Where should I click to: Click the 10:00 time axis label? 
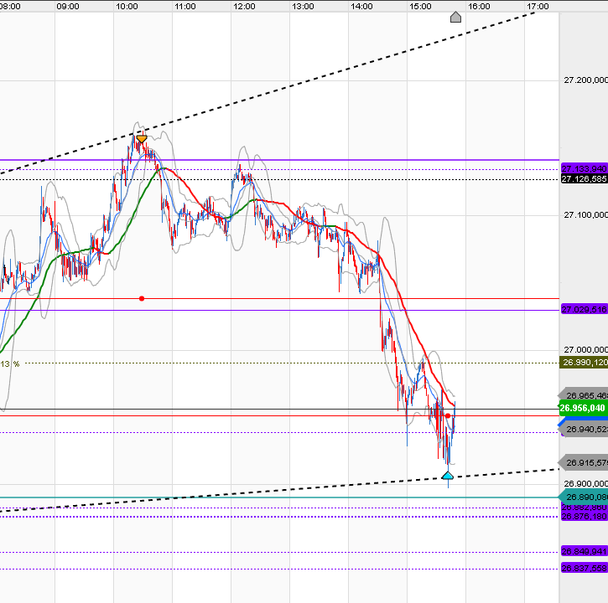127,6
